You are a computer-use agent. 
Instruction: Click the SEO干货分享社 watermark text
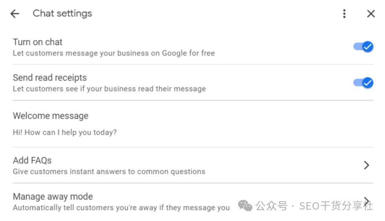click(336, 206)
